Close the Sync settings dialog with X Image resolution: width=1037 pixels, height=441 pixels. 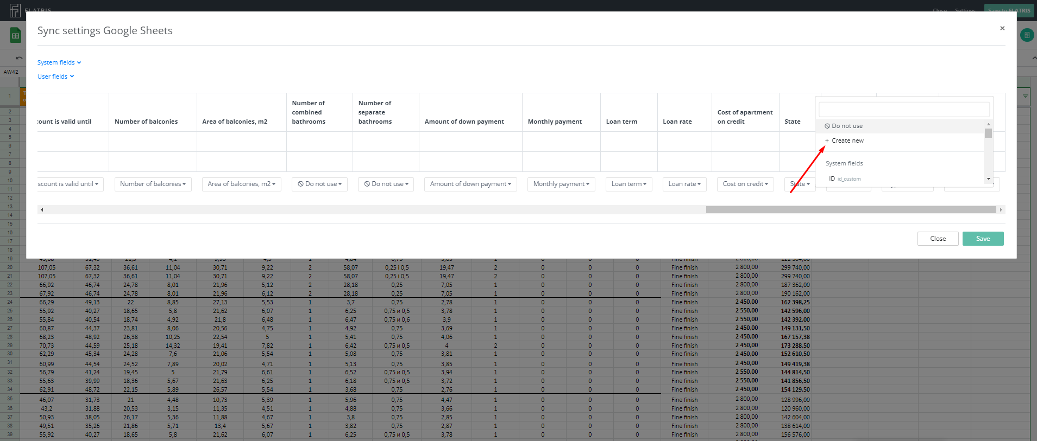pyautogui.click(x=1002, y=28)
